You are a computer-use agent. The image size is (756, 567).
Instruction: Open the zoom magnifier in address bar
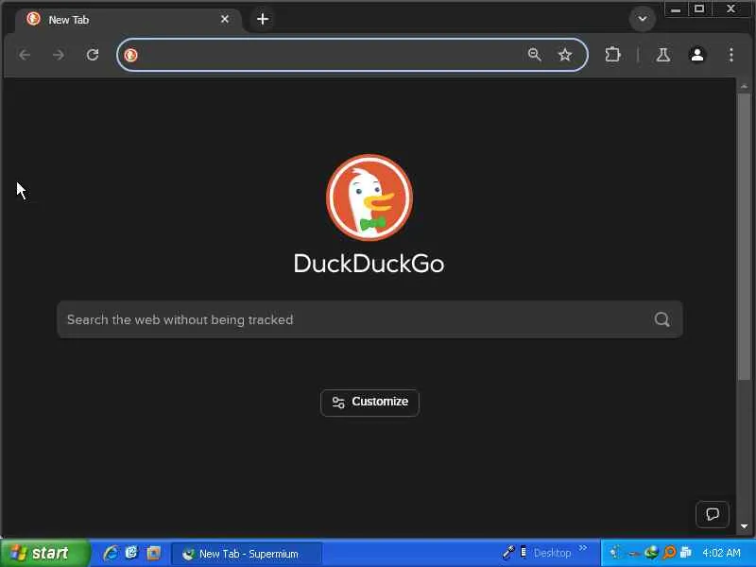[534, 55]
